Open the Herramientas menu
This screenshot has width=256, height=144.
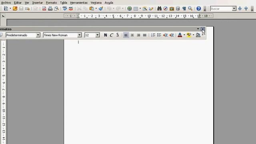pos(79,3)
